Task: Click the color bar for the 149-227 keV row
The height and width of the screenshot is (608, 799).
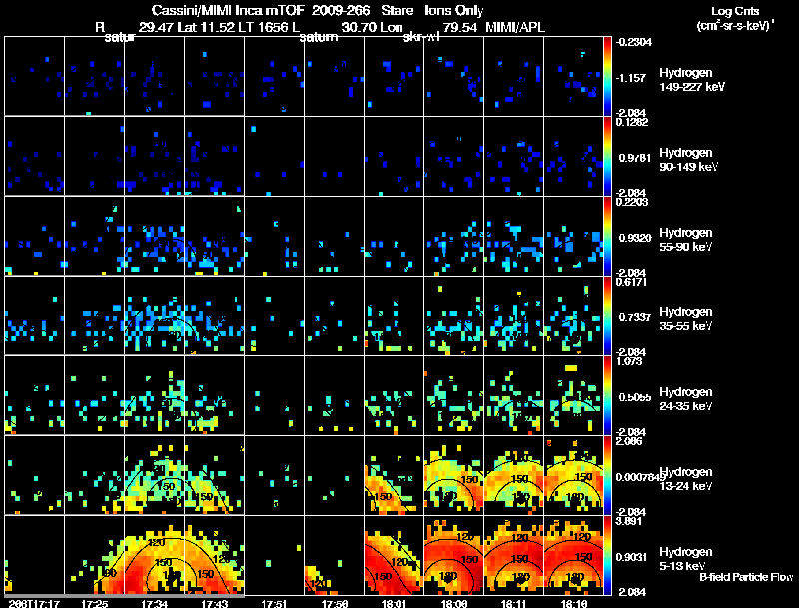Action: [x=607, y=76]
